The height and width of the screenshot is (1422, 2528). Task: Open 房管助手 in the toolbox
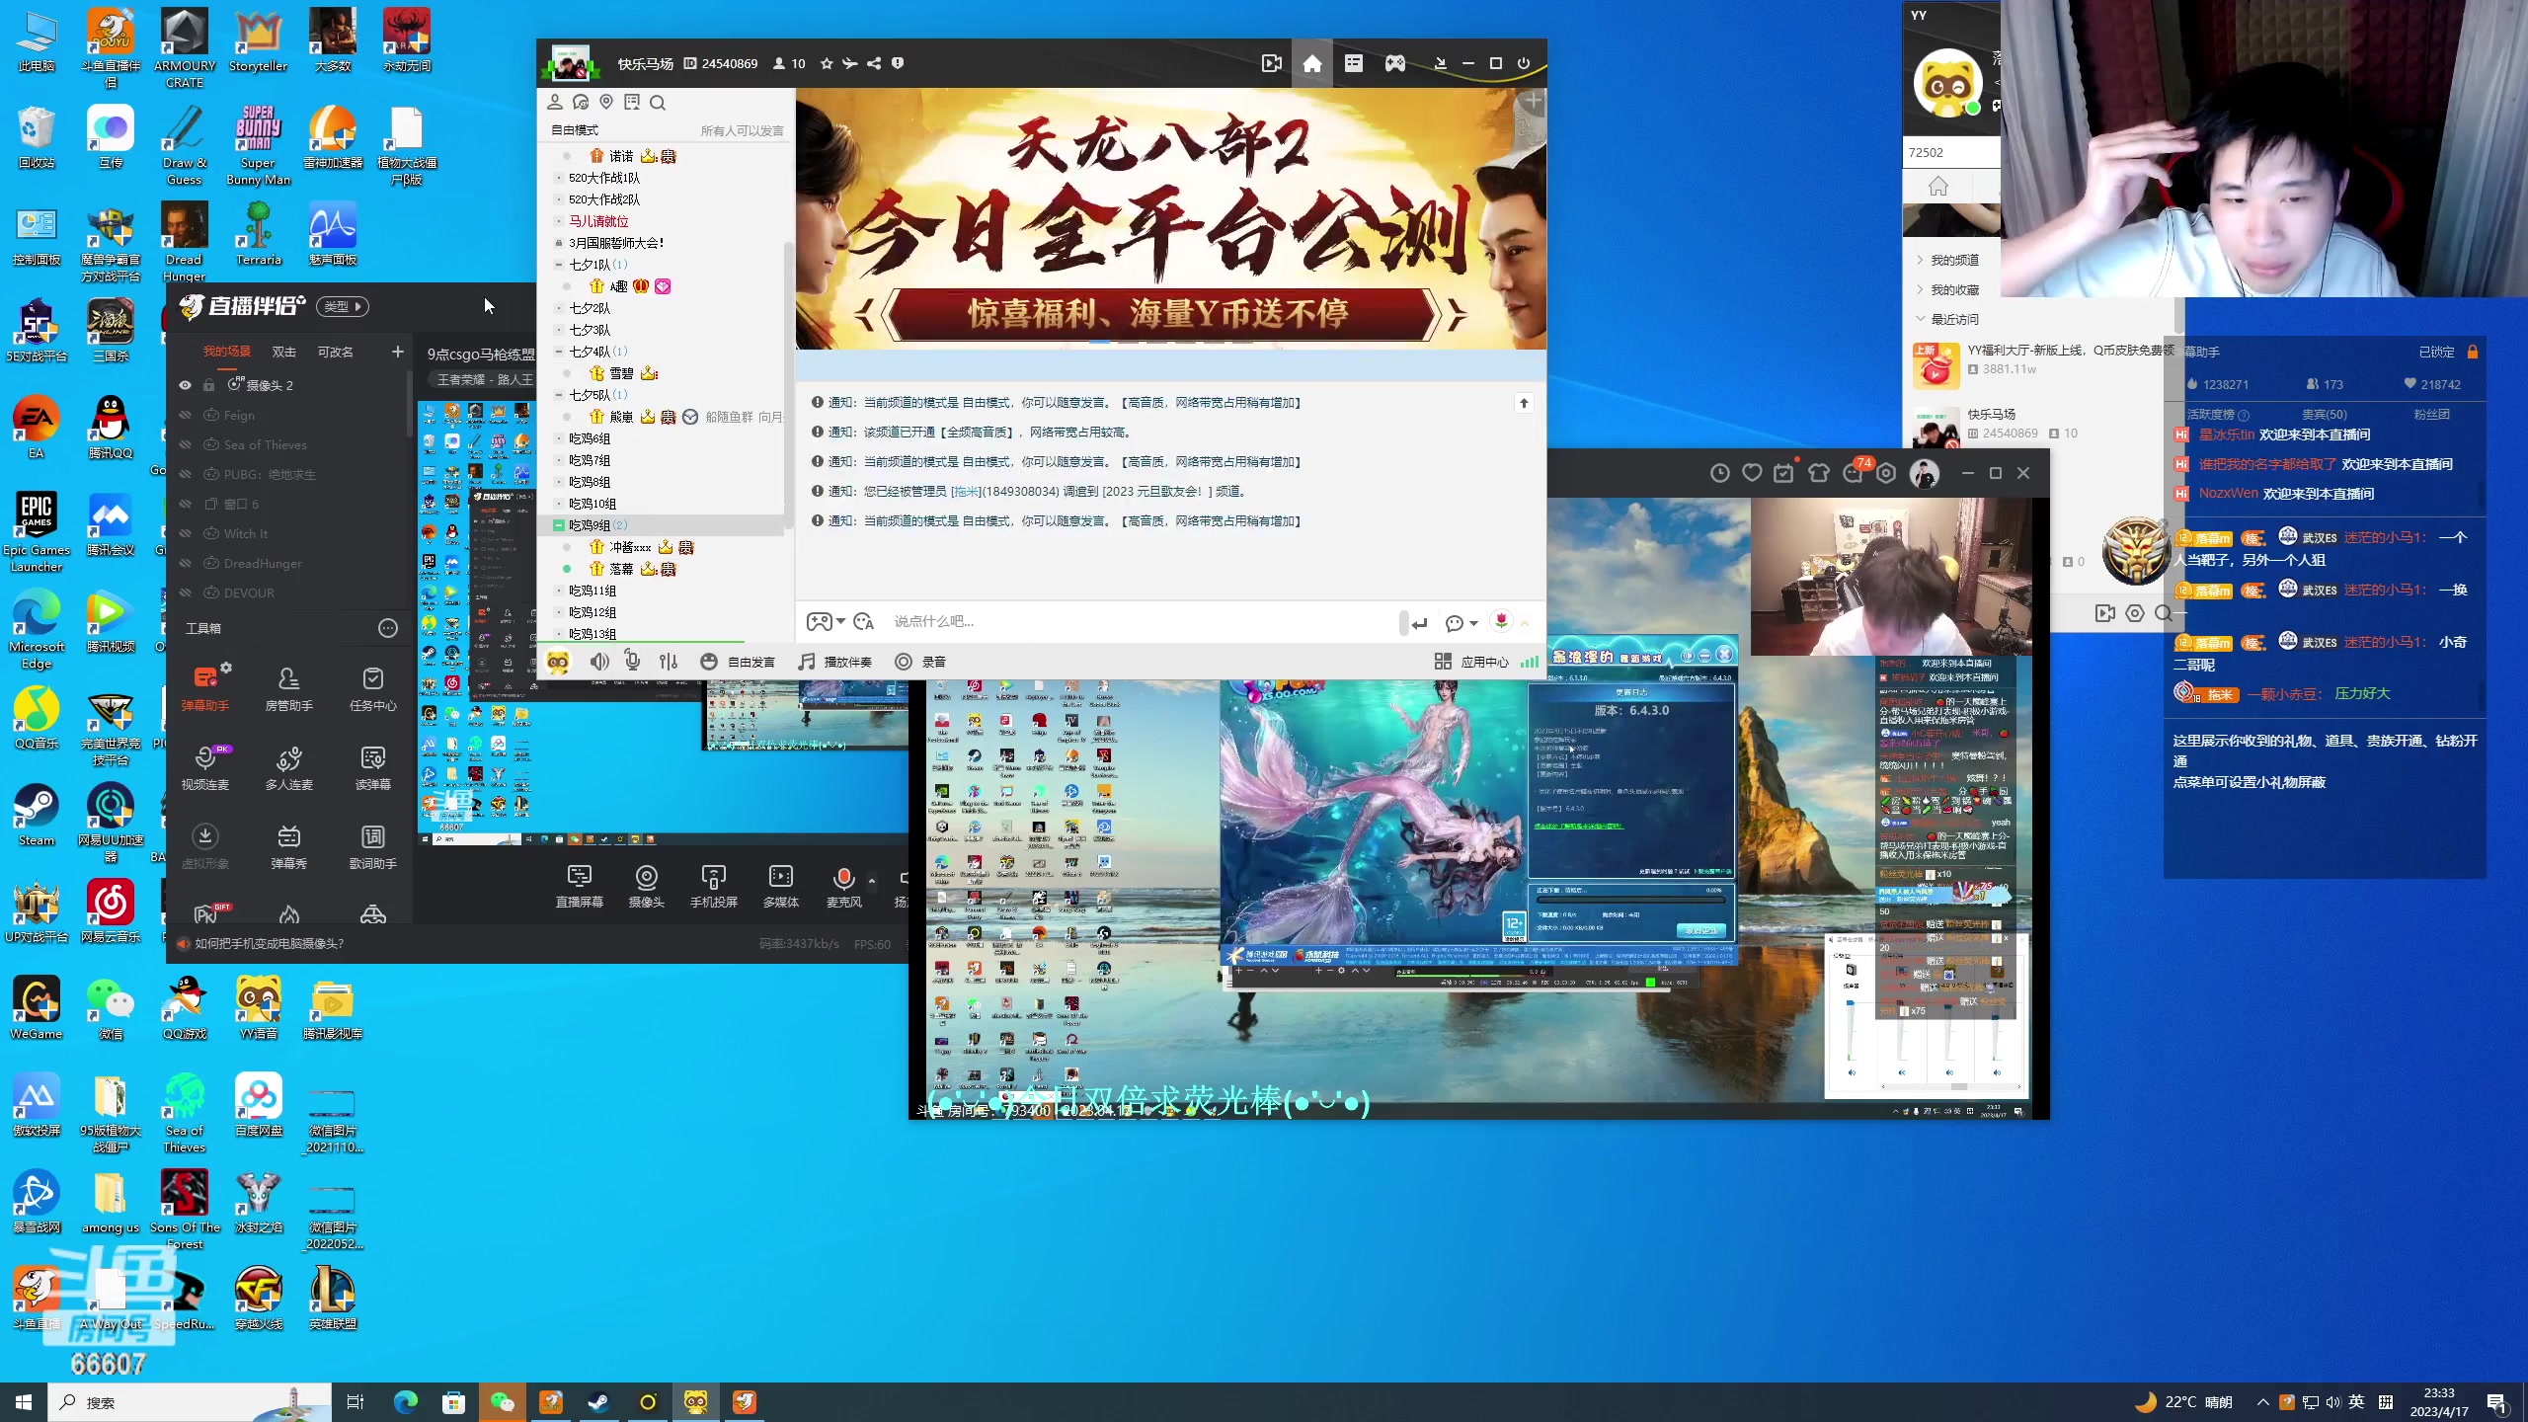click(288, 688)
